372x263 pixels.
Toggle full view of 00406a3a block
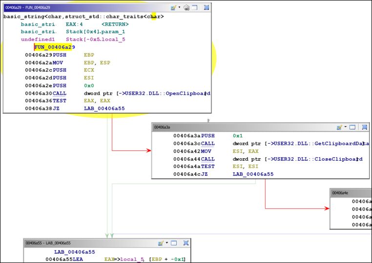[353, 127]
